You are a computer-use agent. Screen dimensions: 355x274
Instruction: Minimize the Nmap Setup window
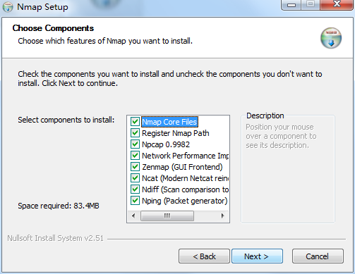coord(291,4)
